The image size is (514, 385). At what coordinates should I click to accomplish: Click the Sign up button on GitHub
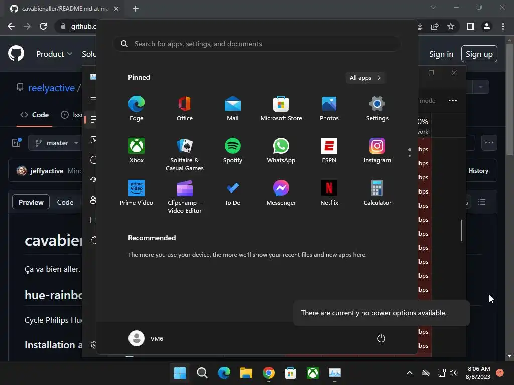tap(479, 54)
